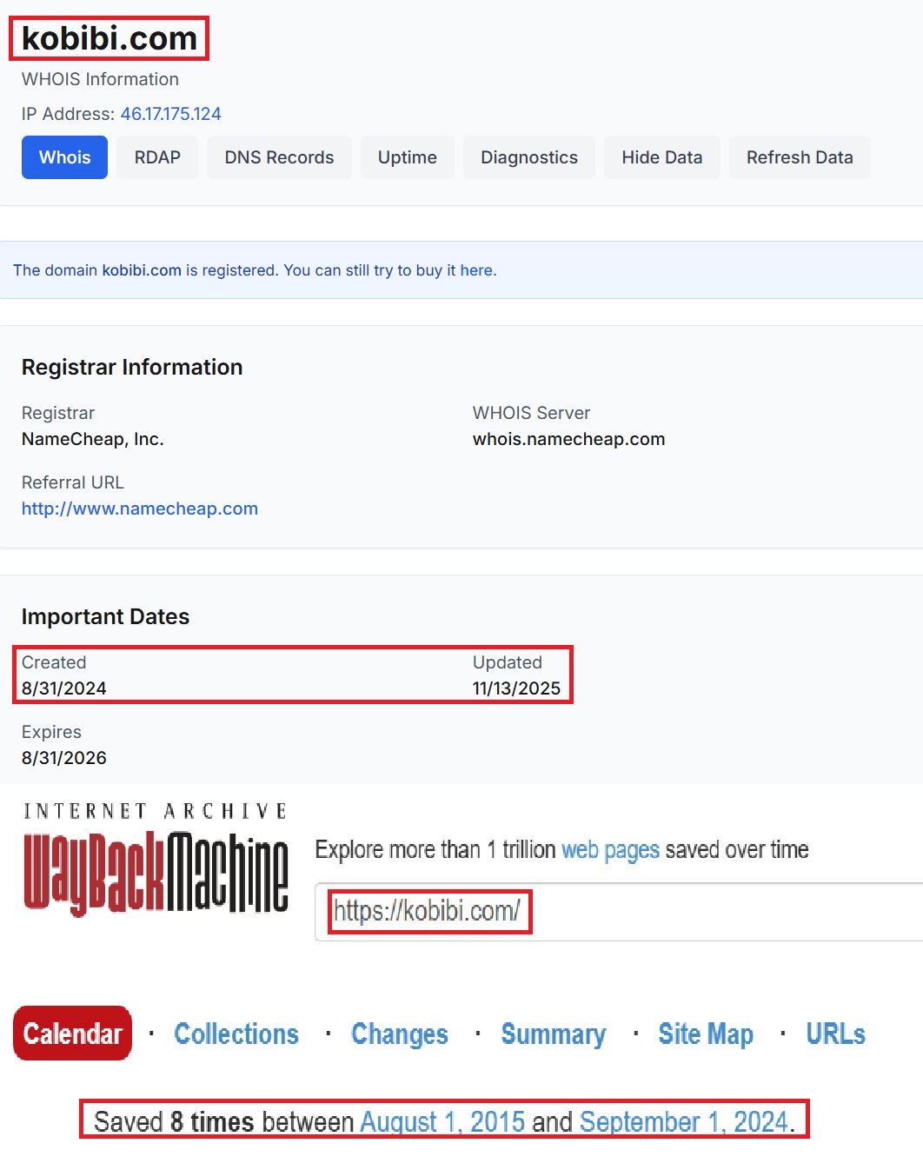The width and height of the screenshot is (923, 1170).
Task: Open the DNS Records tab
Action: (x=279, y=157)
